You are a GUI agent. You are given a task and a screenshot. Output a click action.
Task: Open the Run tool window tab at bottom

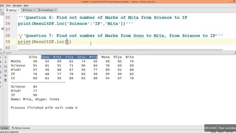4,128
